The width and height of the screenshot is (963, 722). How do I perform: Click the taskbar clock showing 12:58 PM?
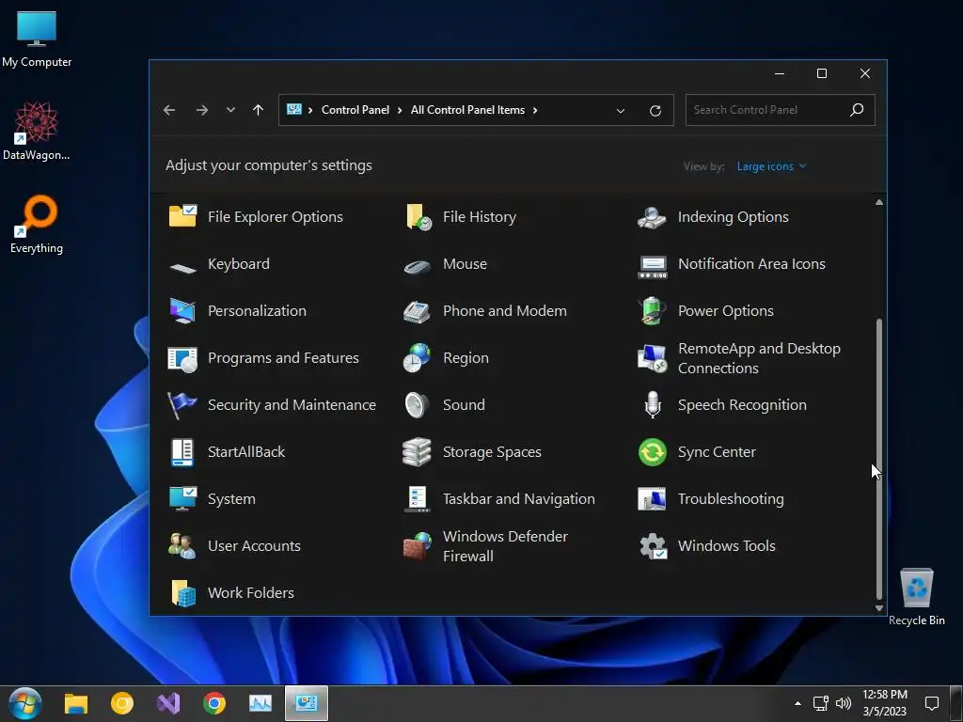click(x=884, y=703)
